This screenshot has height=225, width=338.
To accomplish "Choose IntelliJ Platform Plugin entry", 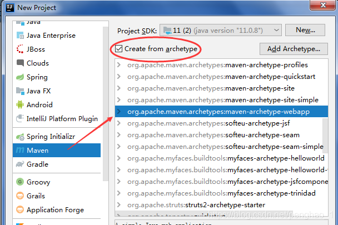I will pos(57,118).
